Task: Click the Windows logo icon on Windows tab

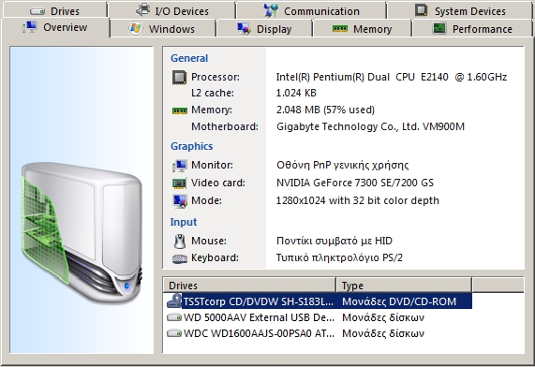Action: point(136,28)
